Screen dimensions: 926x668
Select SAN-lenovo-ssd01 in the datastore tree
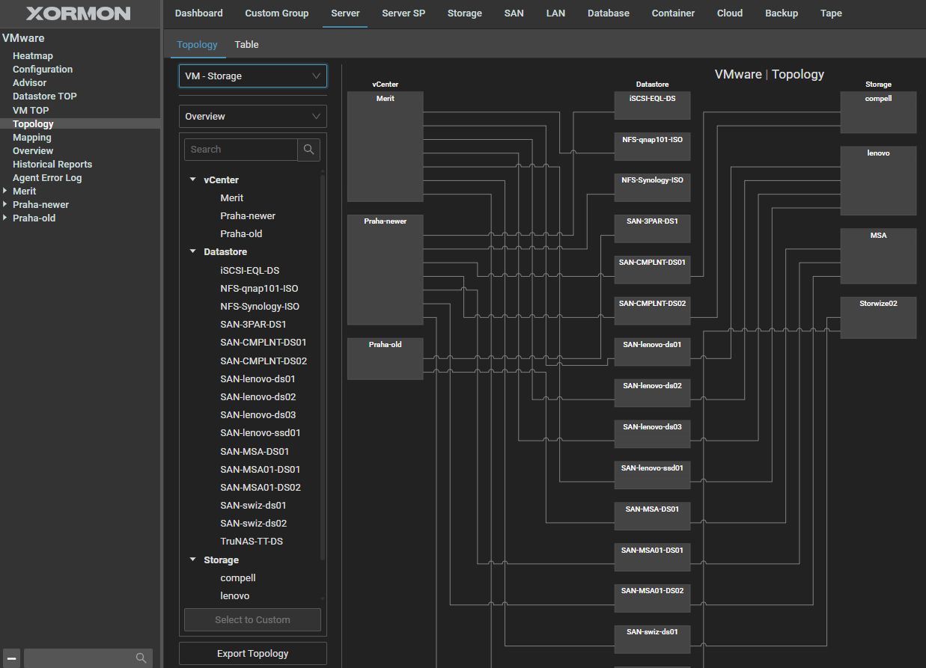pyautogui.click(x=260, y=433)
